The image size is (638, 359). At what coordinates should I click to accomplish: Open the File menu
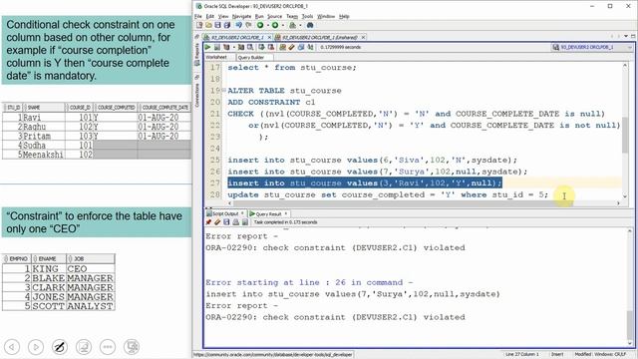198,16
